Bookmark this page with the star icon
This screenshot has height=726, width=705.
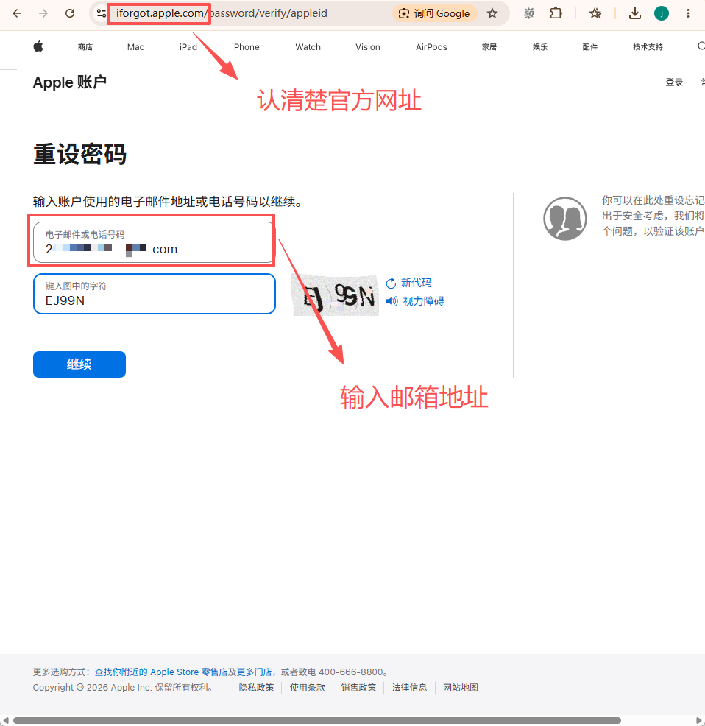coord(492,13)
